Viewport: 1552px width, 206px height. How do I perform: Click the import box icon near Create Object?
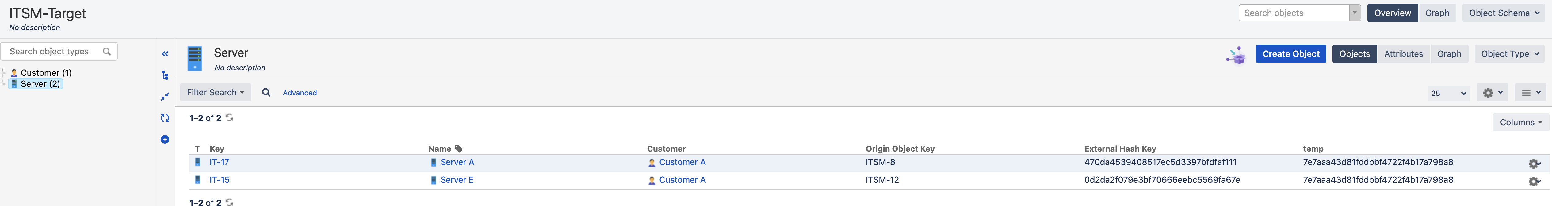click(1236, 55)
